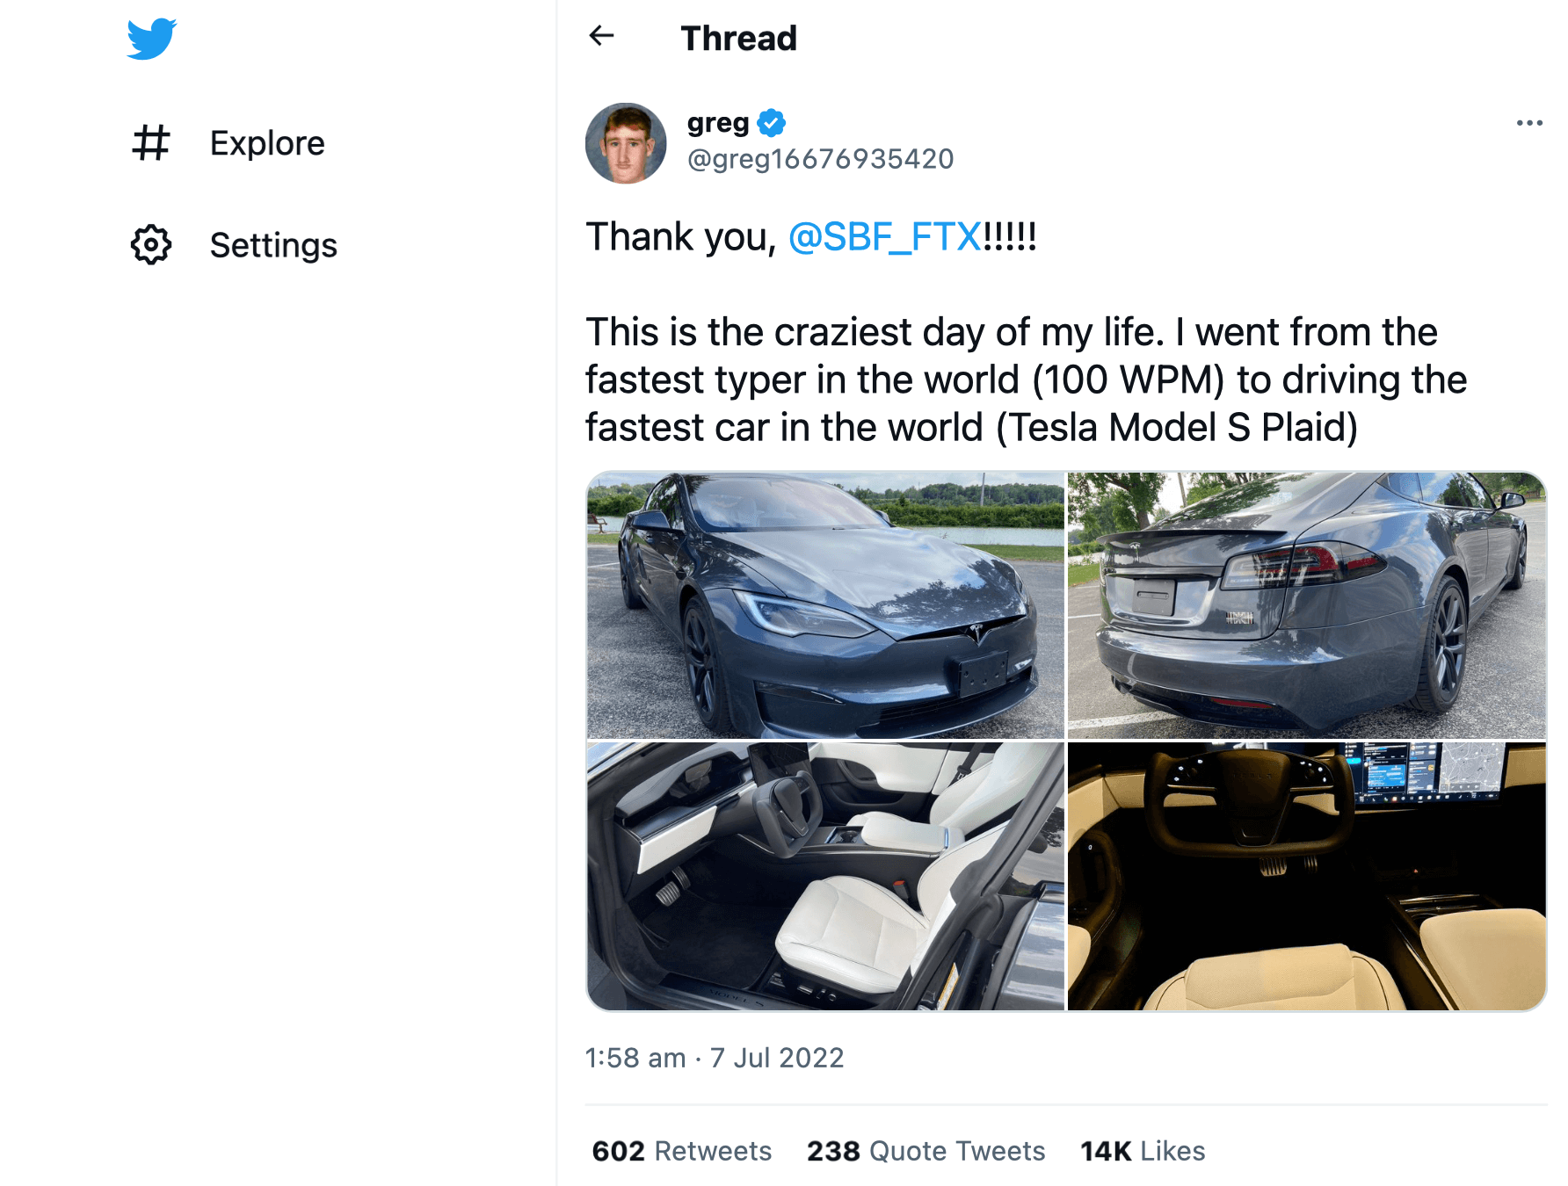This screenshot has width=1568, height=1186.
Task: Open the @SBF_FTX mention link
Action: (884, 237)
